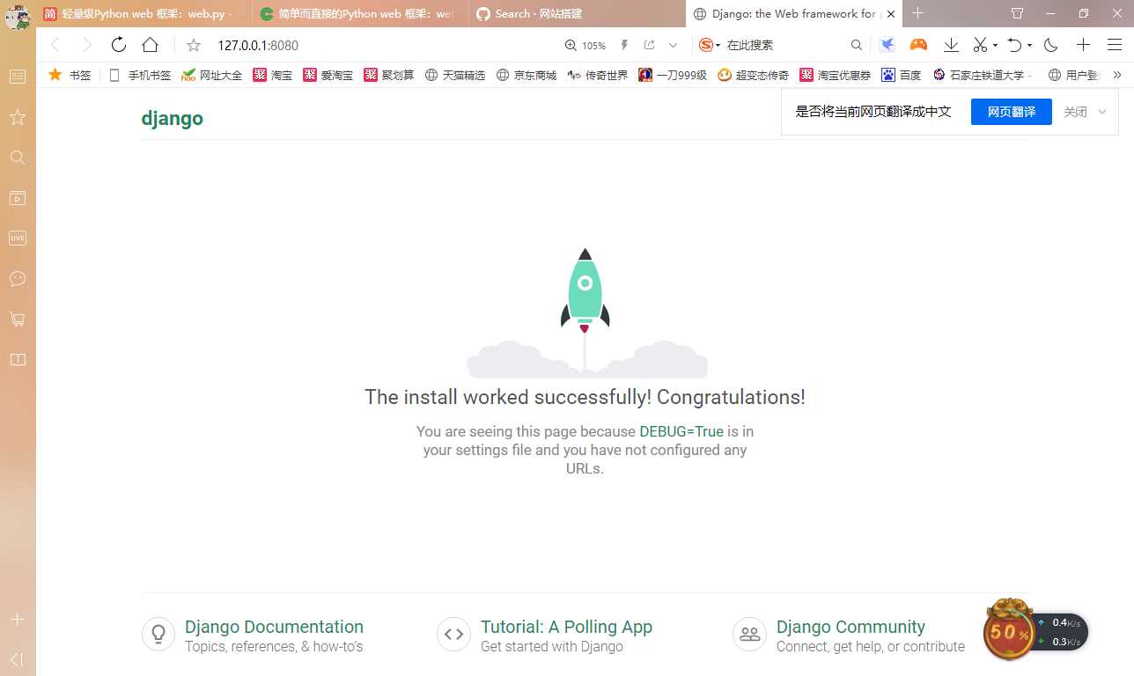The height and width of the screenshot is (676, 1134).
Task: Open the blue bird extension icon
Action: (887, 45)
